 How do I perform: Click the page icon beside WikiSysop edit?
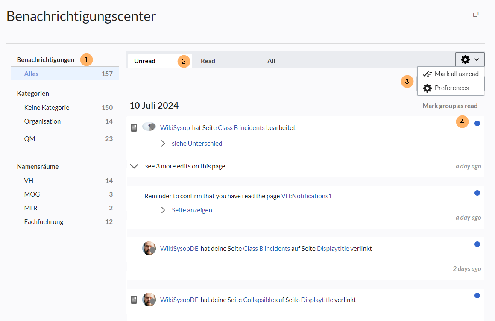[134, 127]
